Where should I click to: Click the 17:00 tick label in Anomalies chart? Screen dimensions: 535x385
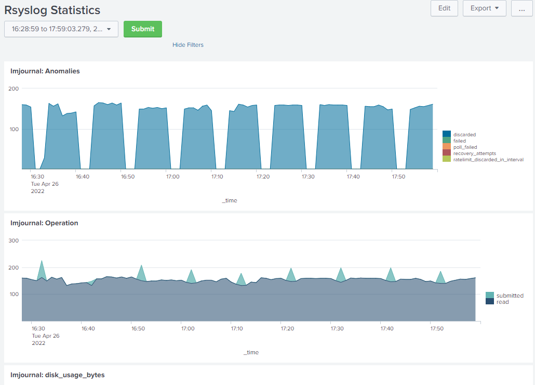[x=172, y=176]
